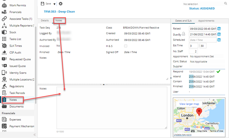This screenshot has width=229, height=138.
Task: Open map Terms of Use link
Action: (x=216, y=131)
